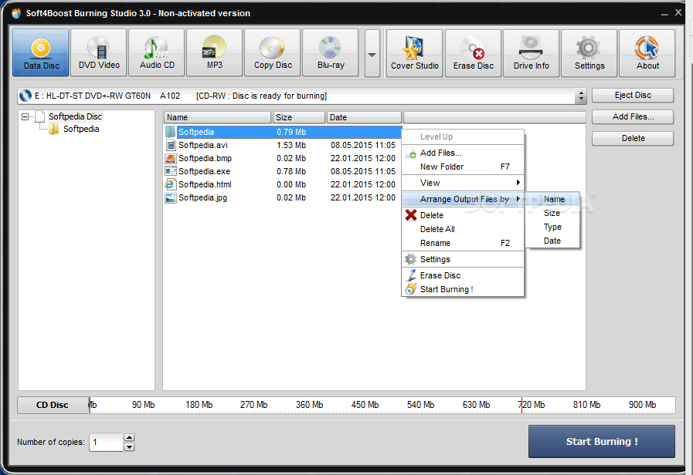Viewport: 693px width, 475px height.
Task: Select the highlighted Softpedia folder row
Action: click(x=283, y=132)
